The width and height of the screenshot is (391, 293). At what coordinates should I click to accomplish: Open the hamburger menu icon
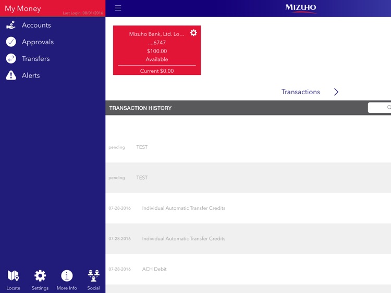point(118,8)
